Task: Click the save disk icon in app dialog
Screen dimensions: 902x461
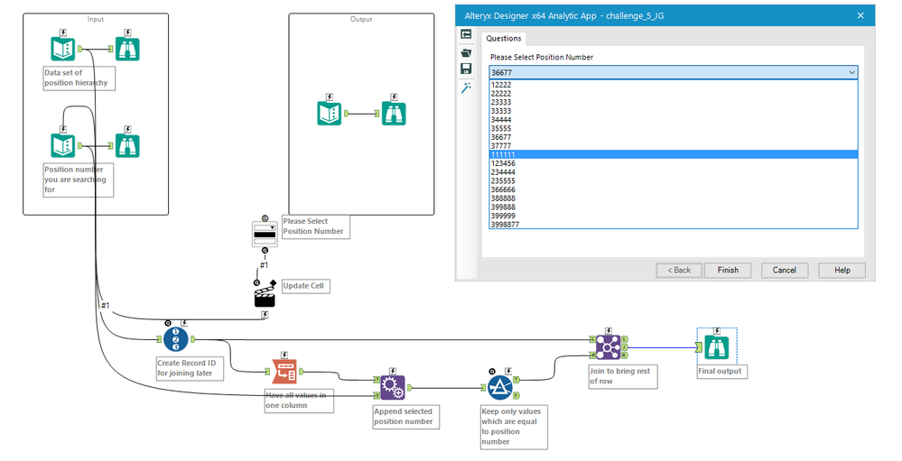Action: tap(466, 69)
